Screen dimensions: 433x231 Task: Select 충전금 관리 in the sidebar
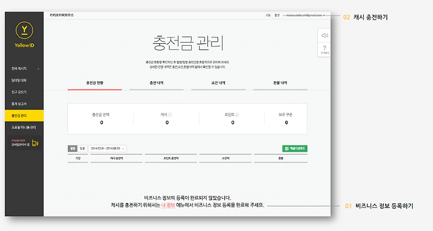pos(24,115)
